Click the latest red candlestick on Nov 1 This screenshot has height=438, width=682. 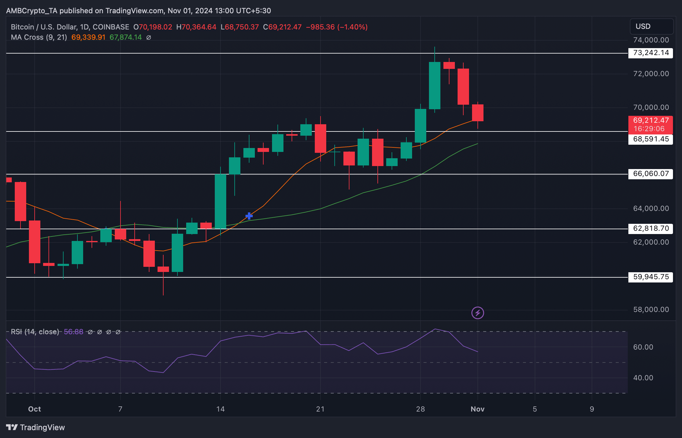pos(477,113)
